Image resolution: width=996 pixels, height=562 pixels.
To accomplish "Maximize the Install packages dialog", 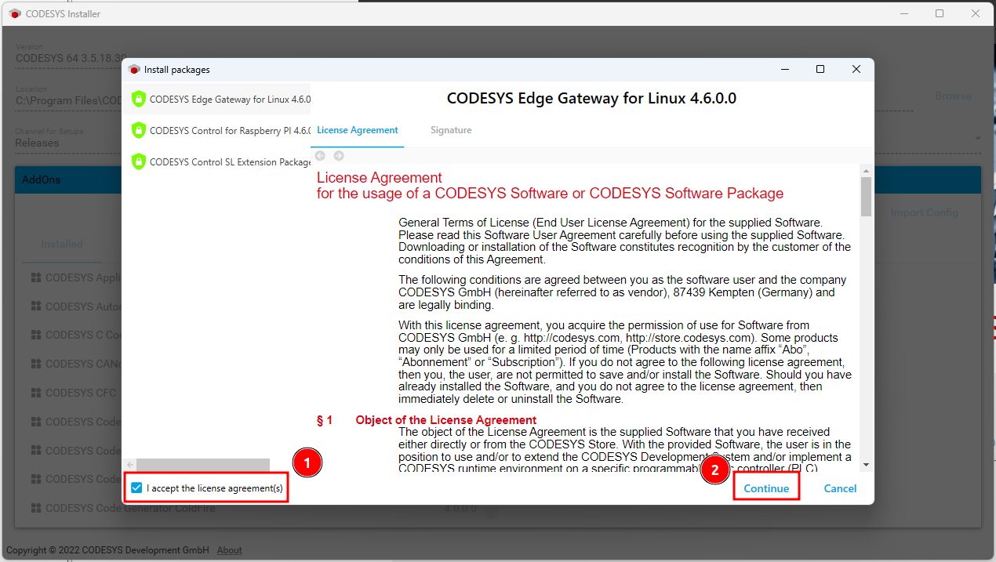I will (820, 70).
